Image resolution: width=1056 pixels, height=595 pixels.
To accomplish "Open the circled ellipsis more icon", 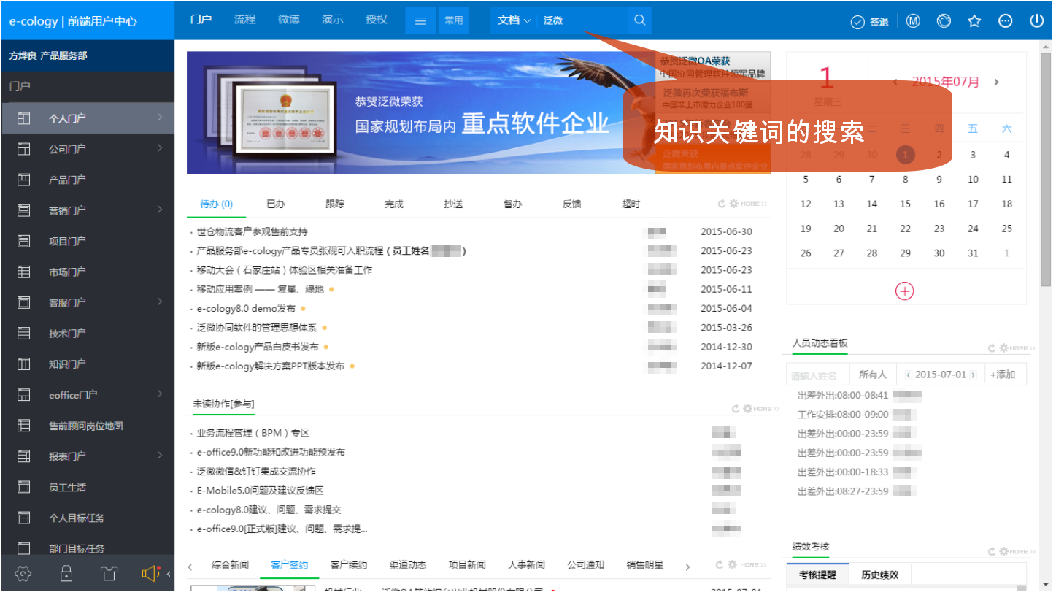I will (1006, 21).
